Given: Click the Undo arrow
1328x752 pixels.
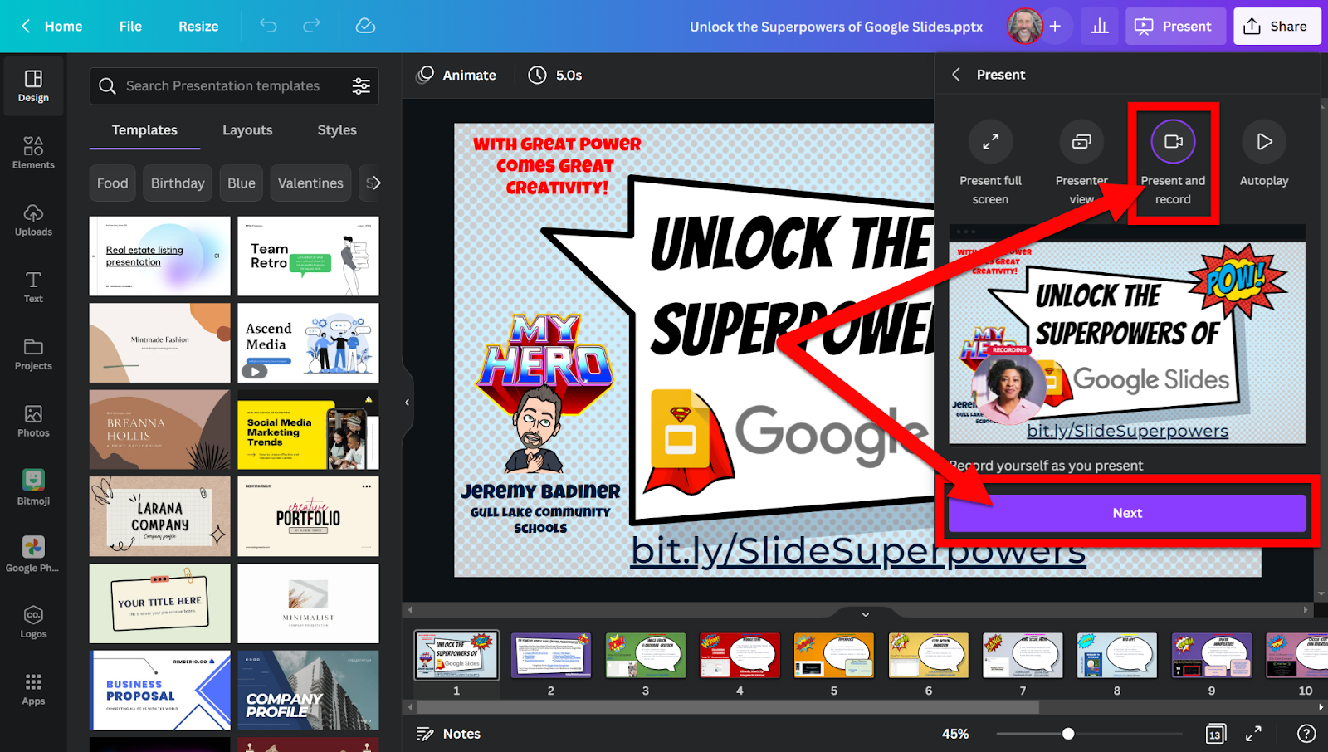Looking at the screenshot, I should click(268, 26).
